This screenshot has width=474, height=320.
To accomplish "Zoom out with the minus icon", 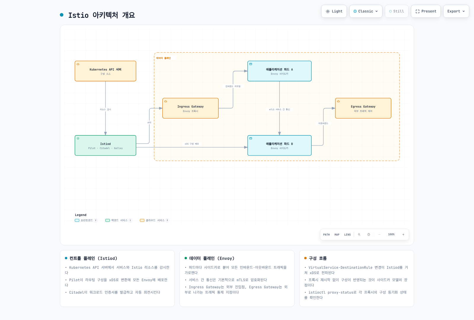I will tap(379, 235).
